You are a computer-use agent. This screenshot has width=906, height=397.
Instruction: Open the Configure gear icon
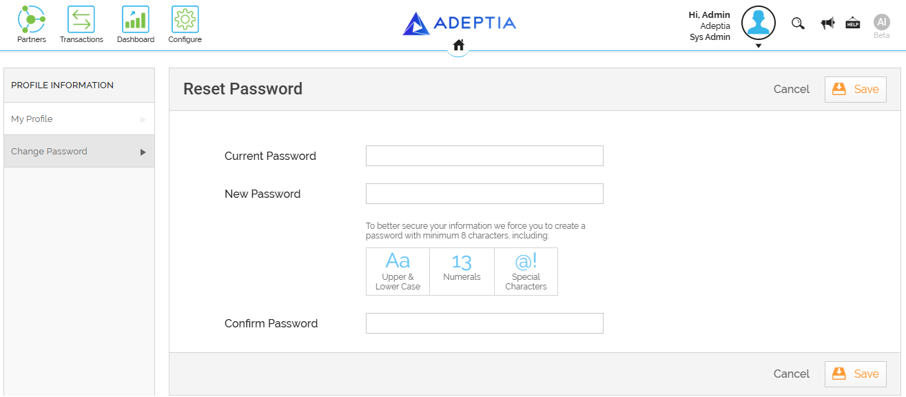185,19
